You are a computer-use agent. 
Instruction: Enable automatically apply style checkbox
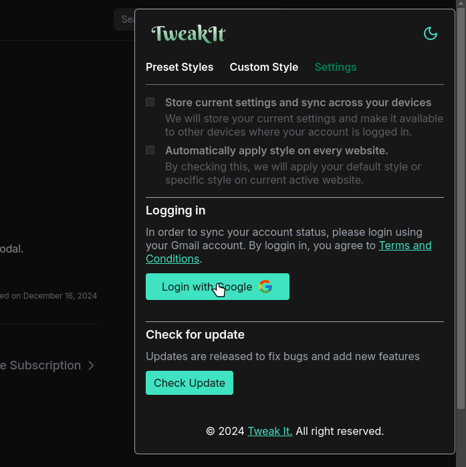150,150
